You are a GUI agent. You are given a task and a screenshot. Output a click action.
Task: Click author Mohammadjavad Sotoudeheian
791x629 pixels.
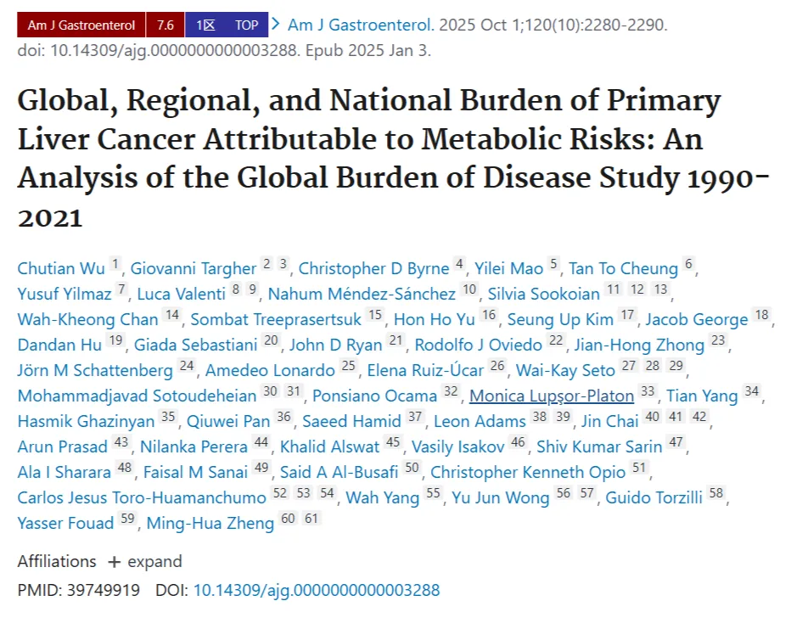[x=137, y=396]
